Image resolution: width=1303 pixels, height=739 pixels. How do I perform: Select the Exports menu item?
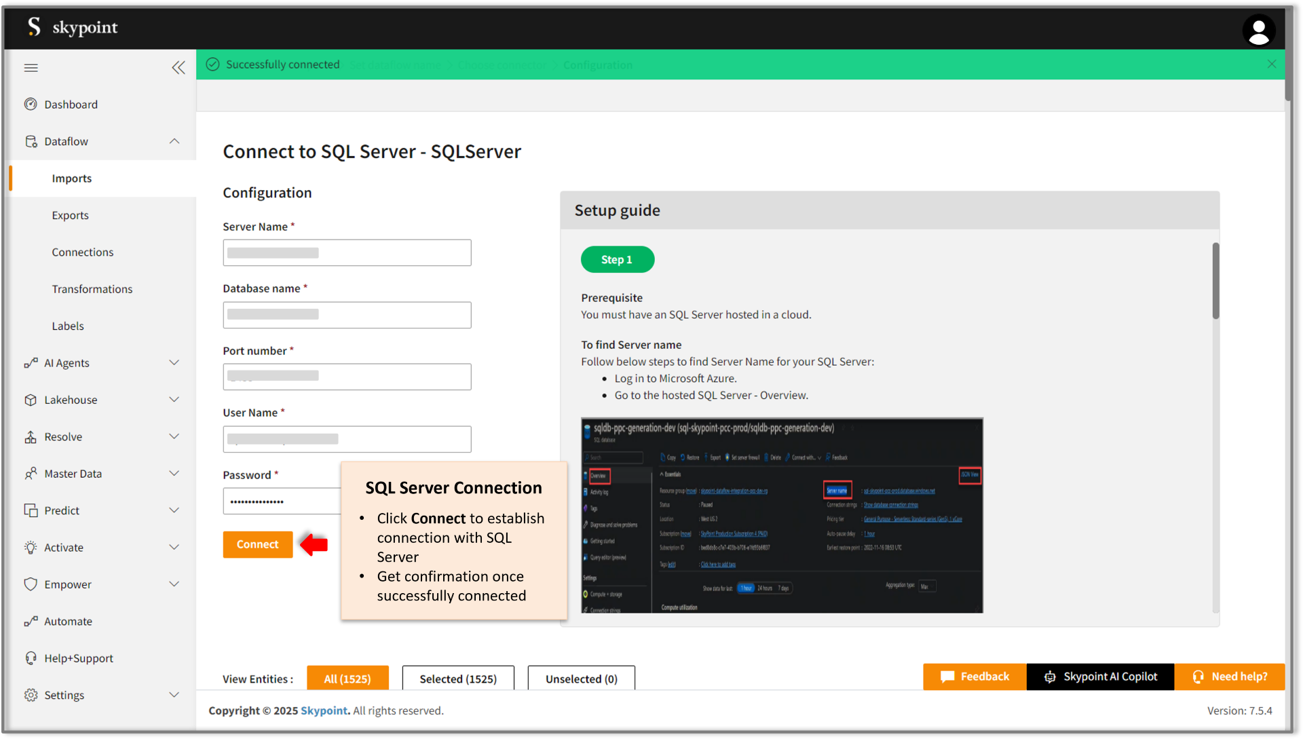[70, 214]
